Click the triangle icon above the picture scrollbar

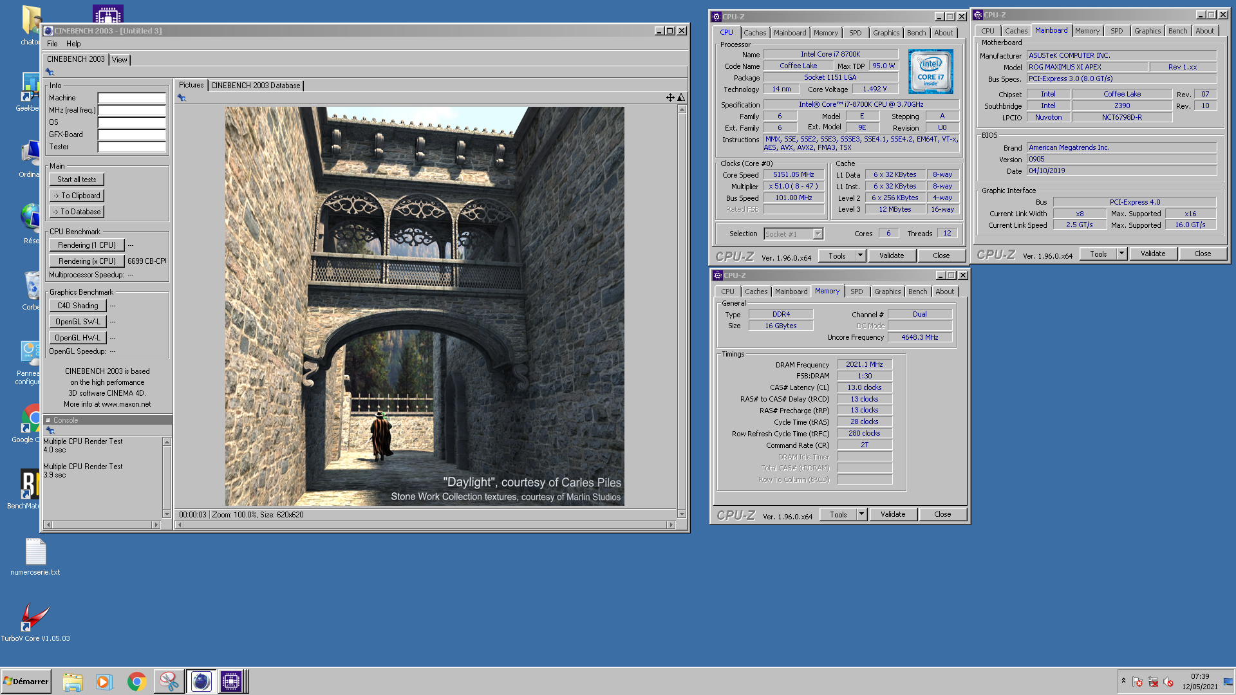pyautogui.click(x=681, y=97)
